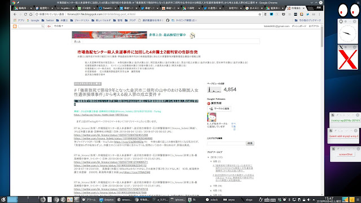The width and height of the screenshot is (361, 203).
Task: Switch to the emacs task in the taskbar
Action: [x=124, y=200]
